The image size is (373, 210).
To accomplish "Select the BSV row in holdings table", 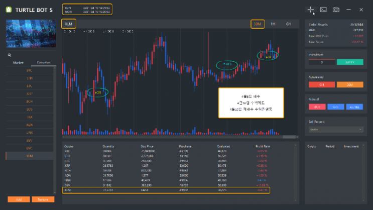I will tap(166, 185).
